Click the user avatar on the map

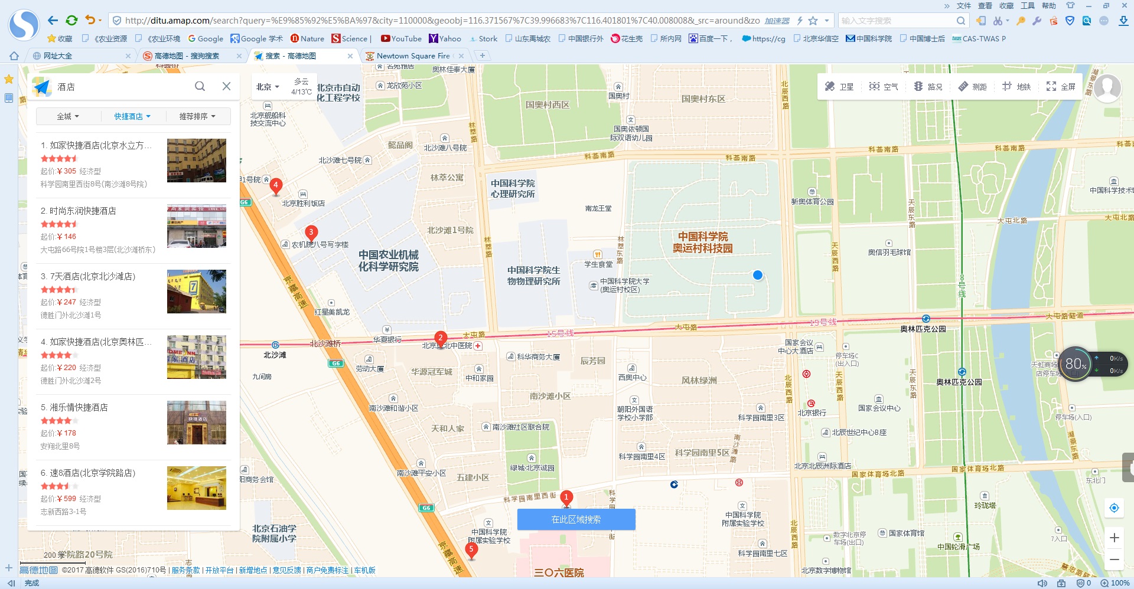(1107, 88)
